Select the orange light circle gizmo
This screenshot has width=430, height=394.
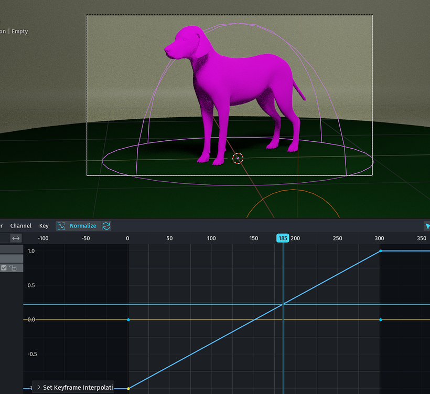click(x=293, y=203)
